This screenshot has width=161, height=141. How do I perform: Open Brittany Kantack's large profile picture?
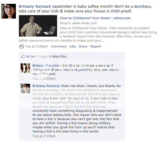9,11
